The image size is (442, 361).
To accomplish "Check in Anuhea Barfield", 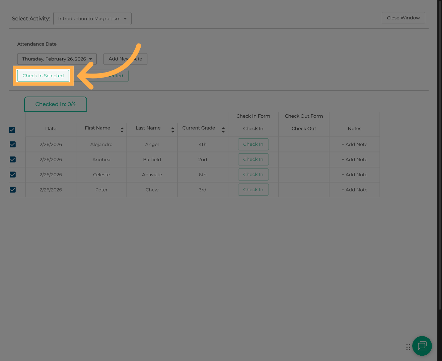I will (x=253, y=159).
